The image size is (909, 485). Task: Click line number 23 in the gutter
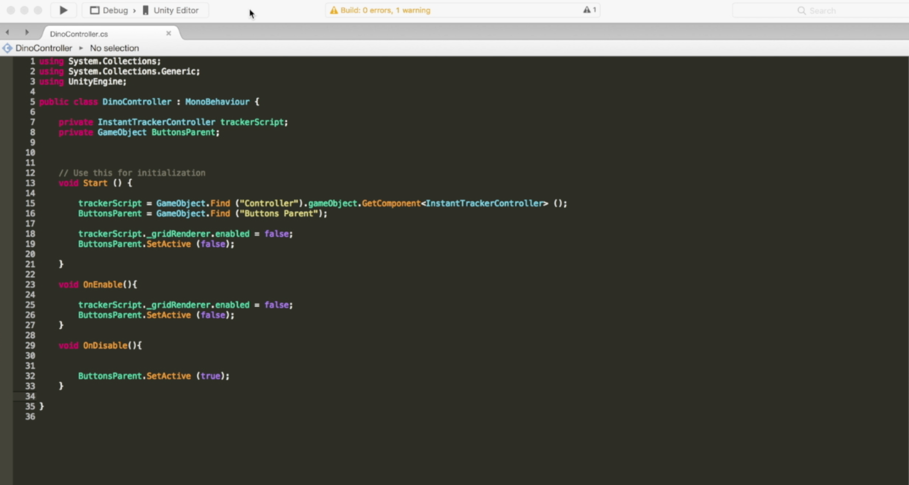[30, 285]
